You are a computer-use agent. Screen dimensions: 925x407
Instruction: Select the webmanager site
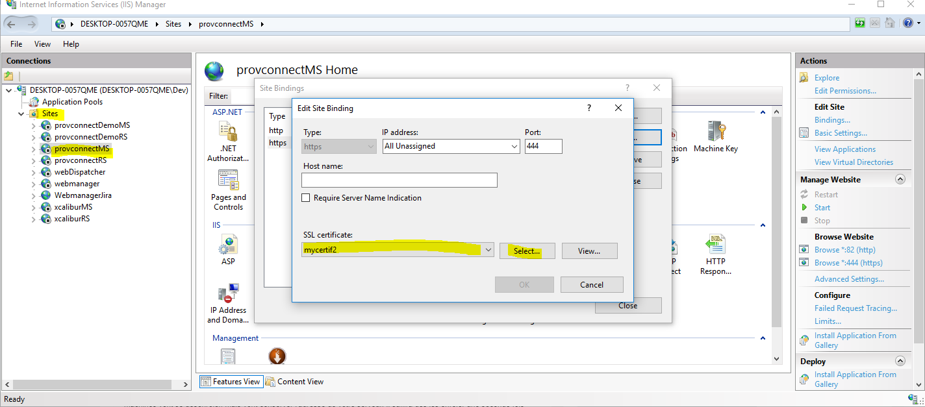(x=77, y=184)
